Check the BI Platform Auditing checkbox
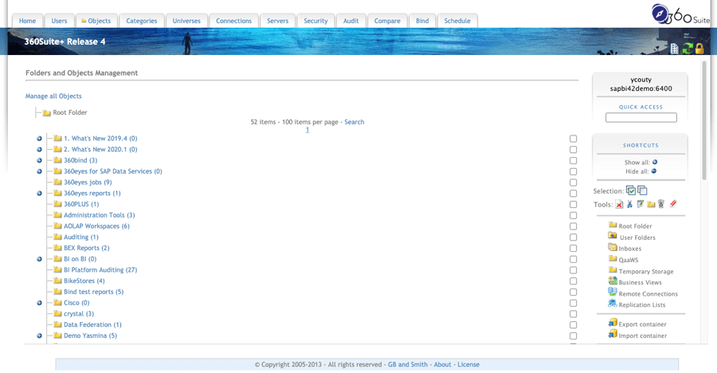 573,270
